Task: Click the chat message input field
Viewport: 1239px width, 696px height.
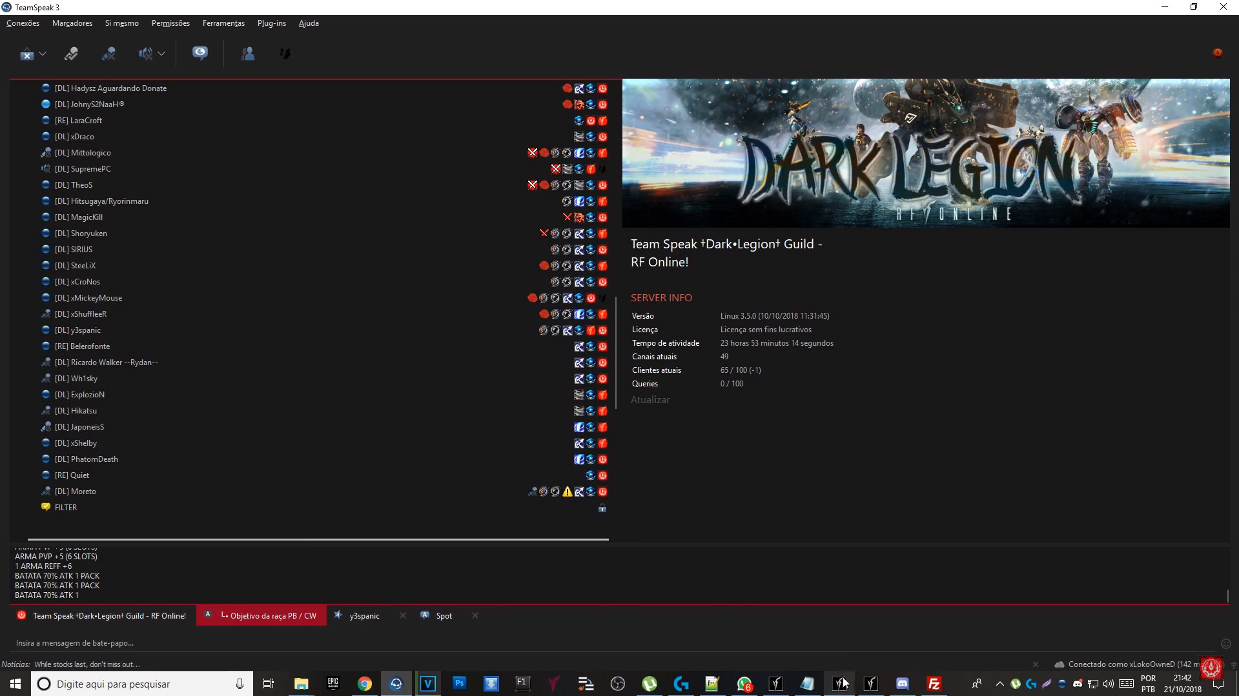Action: [x=613, y=643]
